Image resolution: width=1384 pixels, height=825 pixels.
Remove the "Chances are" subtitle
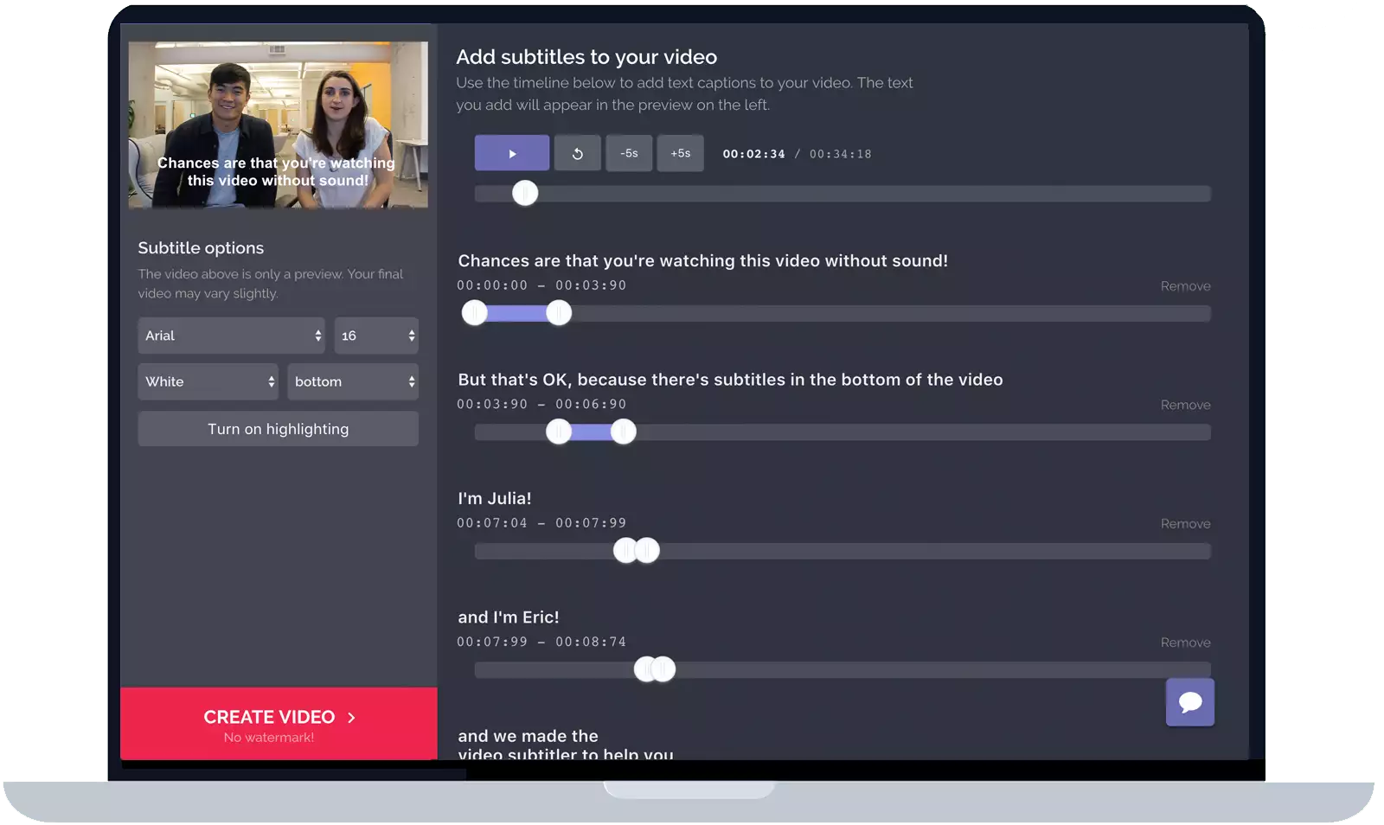coord(1185,286)
